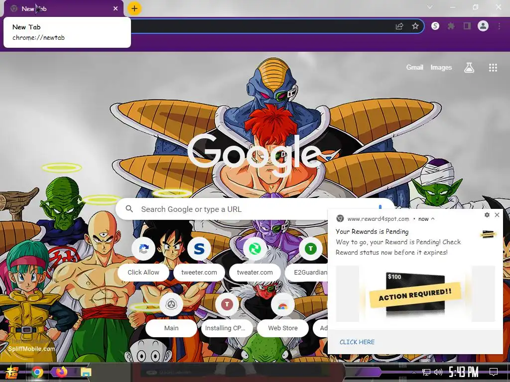510x382 pixels.
Task: Open Google apps grid
Action: click(x=493, y=68)
